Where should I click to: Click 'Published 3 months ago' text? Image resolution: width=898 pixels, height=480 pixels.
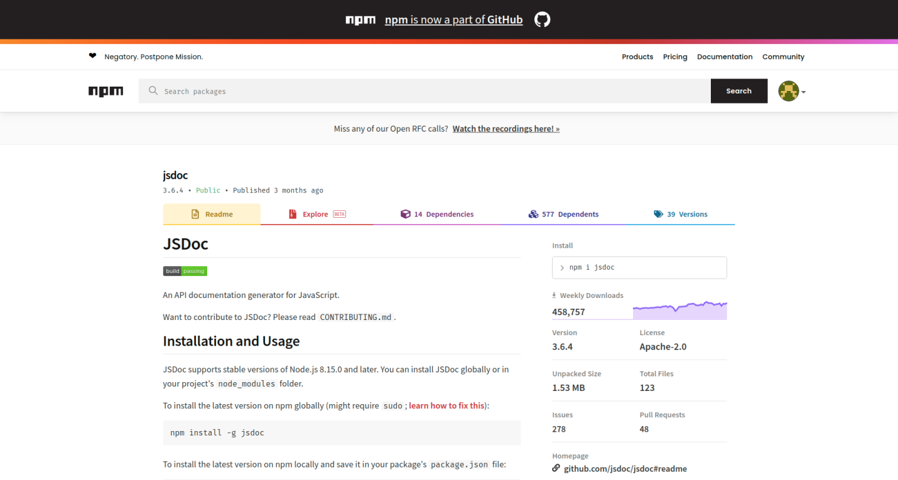[x=278, y=190]
